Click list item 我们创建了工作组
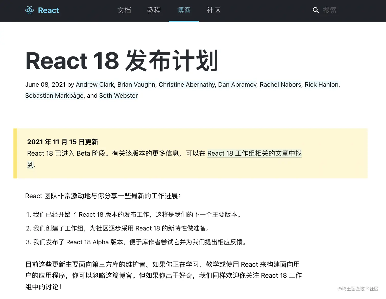The height and width of the screenshot is (299, 386). coord(118,228)
